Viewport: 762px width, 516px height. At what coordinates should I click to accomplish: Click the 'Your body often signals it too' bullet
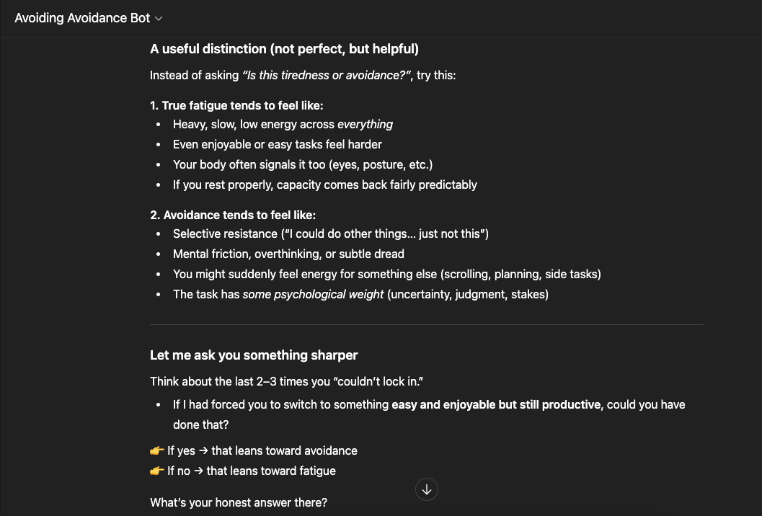303,165
